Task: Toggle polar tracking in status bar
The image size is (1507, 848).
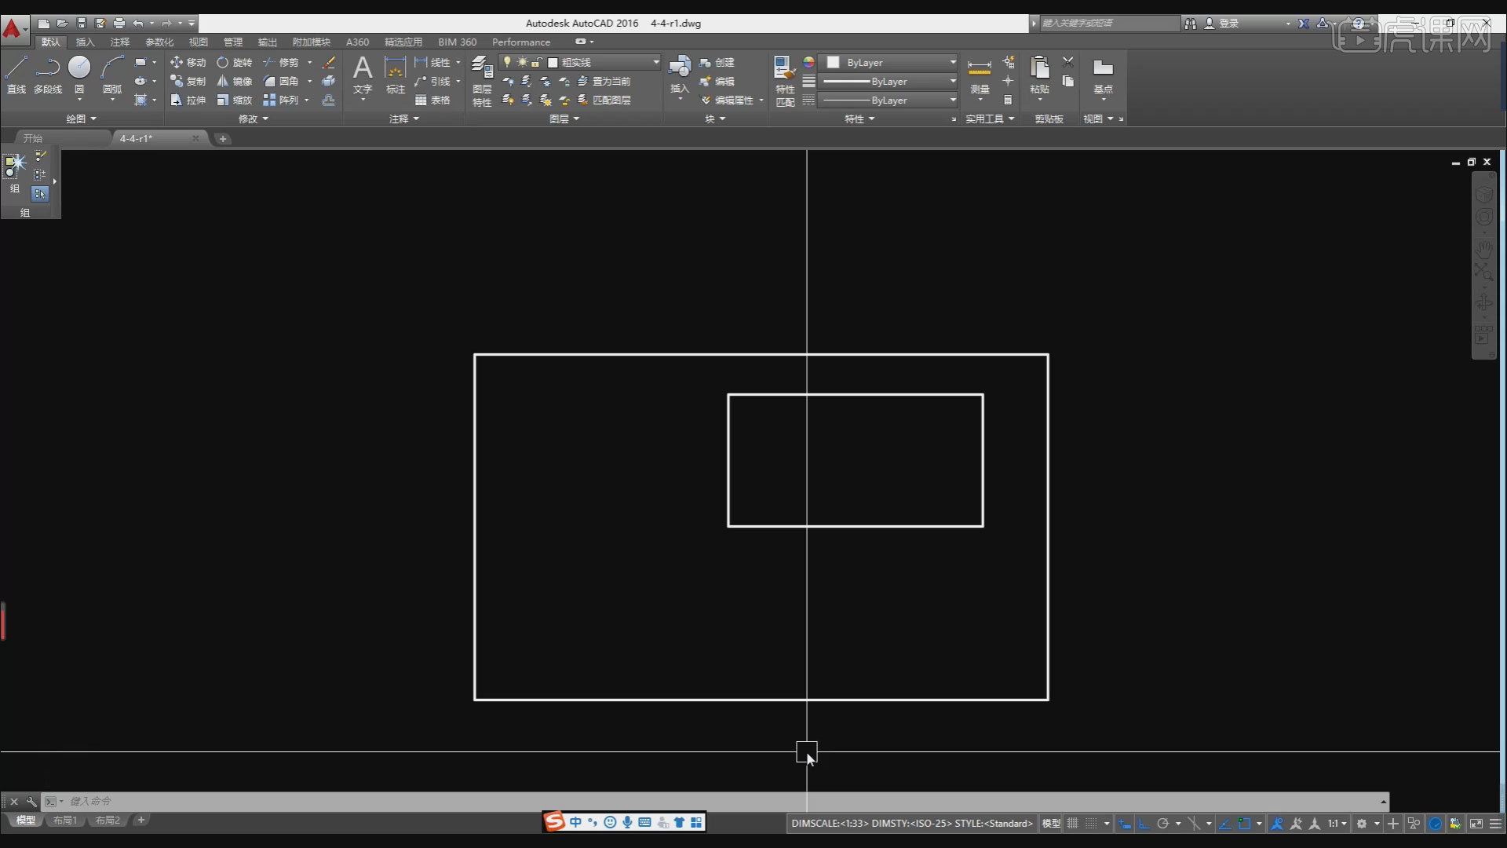Action: (x=1163, y=824)
